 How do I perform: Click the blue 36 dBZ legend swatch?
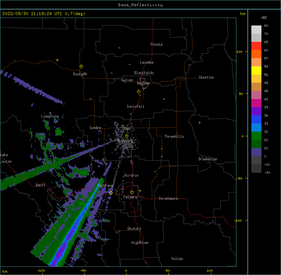coord(256,119)
